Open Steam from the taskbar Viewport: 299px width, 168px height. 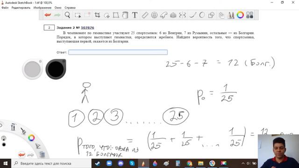[98, 163]
